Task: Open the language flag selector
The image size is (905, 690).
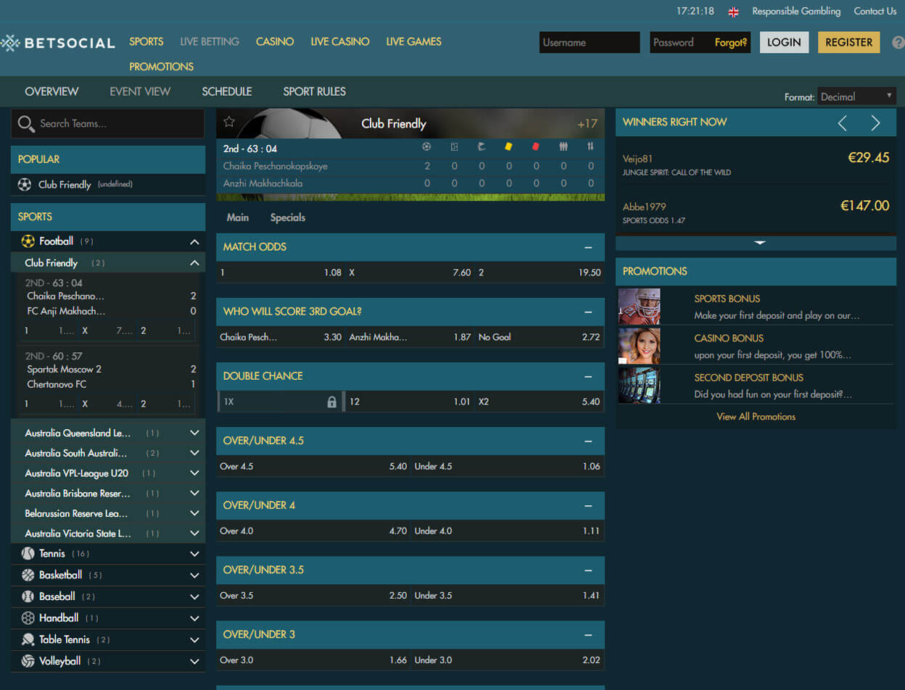Action: [x=733, y=12]
